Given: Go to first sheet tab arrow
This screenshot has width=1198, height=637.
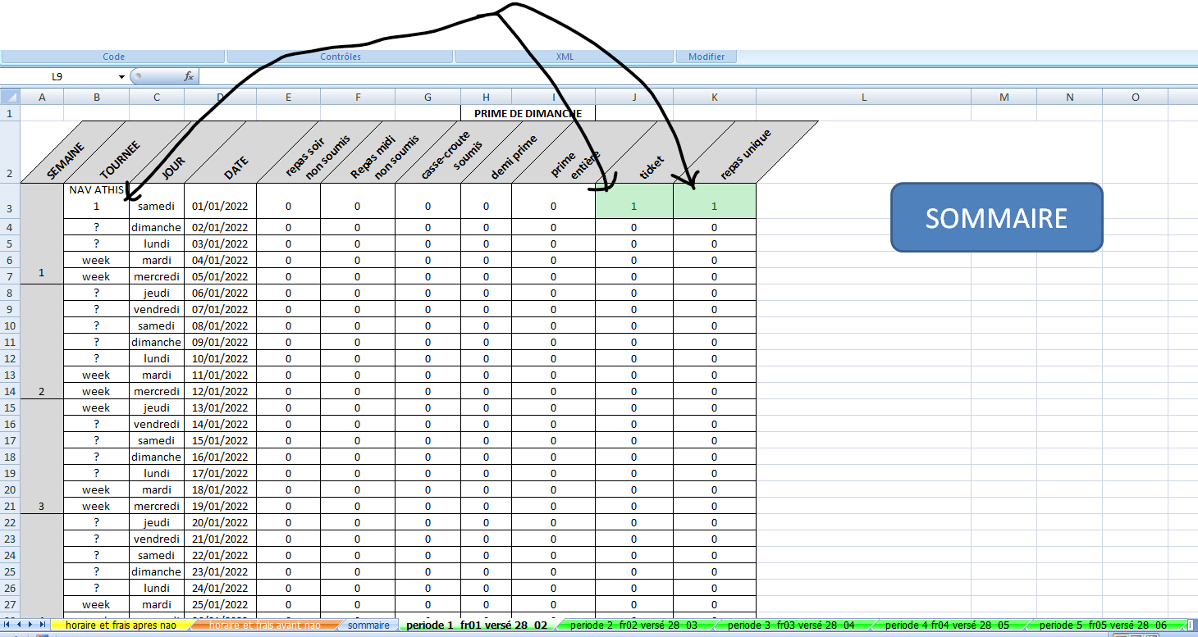Looking at the screenshot, I should point(8,625).
